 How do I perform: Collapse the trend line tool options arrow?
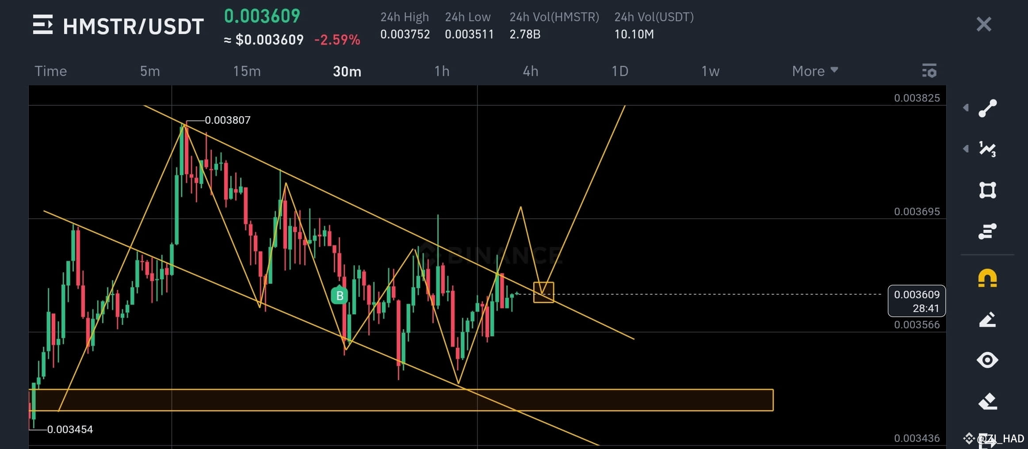pyautogui.click(x=966, y=107)
